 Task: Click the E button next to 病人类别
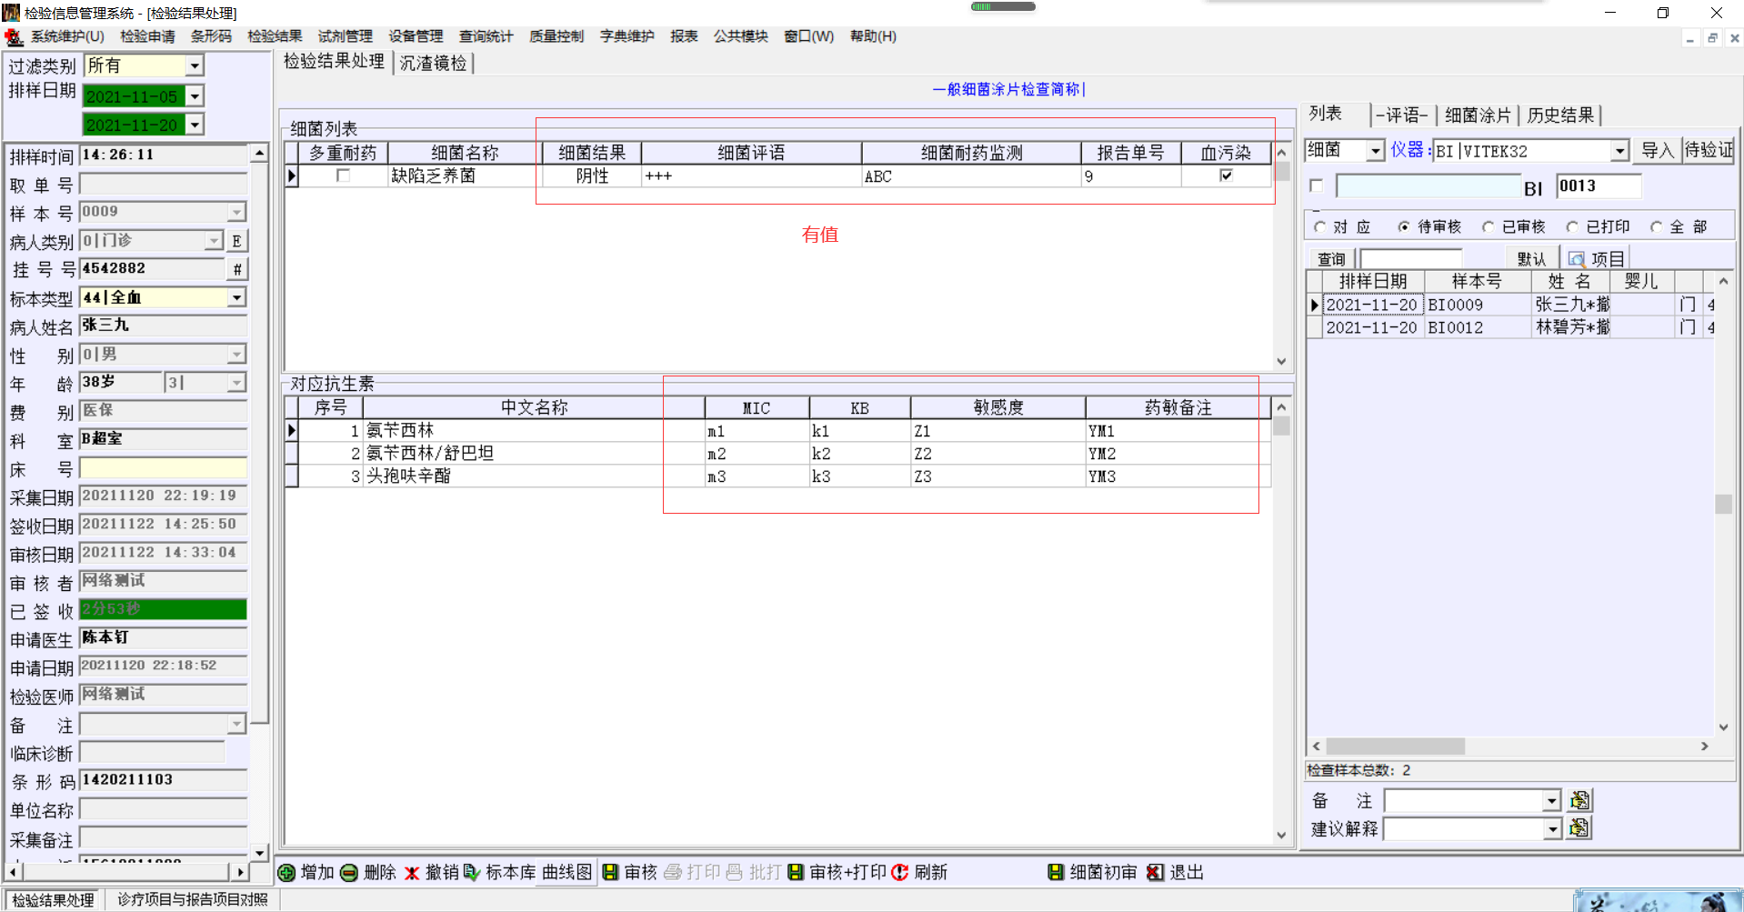[236, 241]
